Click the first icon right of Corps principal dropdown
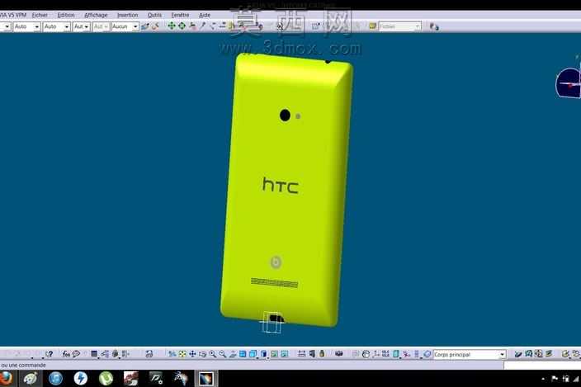 click(518, 355)
